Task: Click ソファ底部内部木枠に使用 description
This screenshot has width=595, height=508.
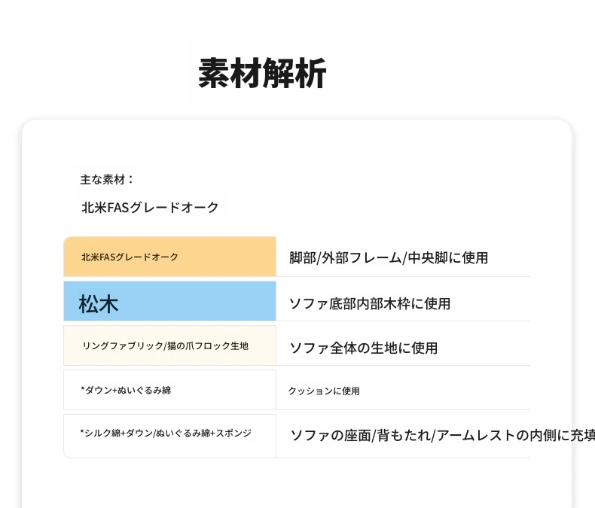Action: (x=370, y=303)
